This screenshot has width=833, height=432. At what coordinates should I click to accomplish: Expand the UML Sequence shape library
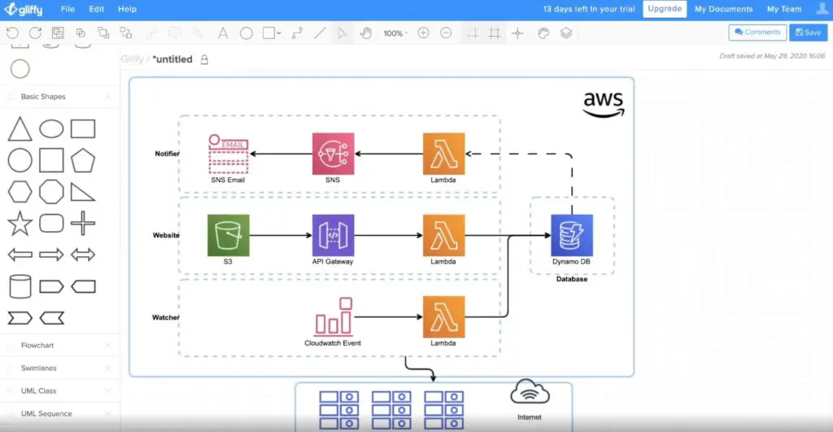[46, 414]
